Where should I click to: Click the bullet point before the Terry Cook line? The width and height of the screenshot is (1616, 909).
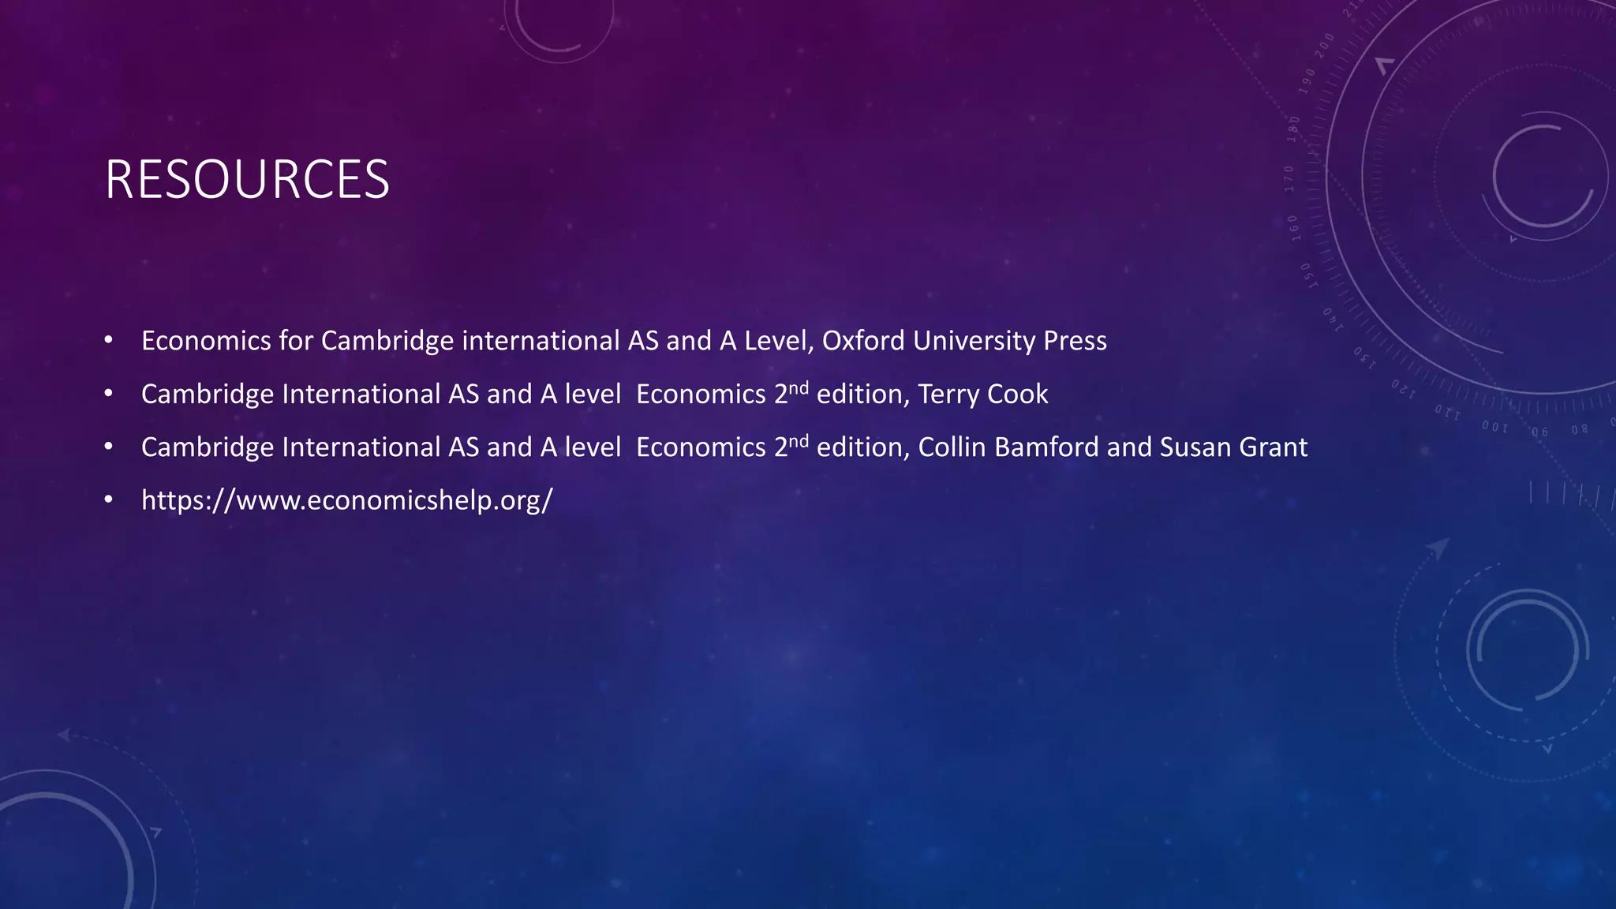click(x=108, y=394)
